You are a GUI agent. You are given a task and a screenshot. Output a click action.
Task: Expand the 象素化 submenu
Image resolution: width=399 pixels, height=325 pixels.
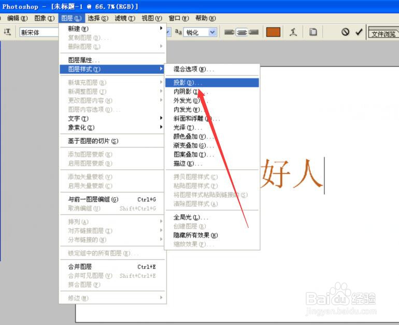tap(112, 127)
